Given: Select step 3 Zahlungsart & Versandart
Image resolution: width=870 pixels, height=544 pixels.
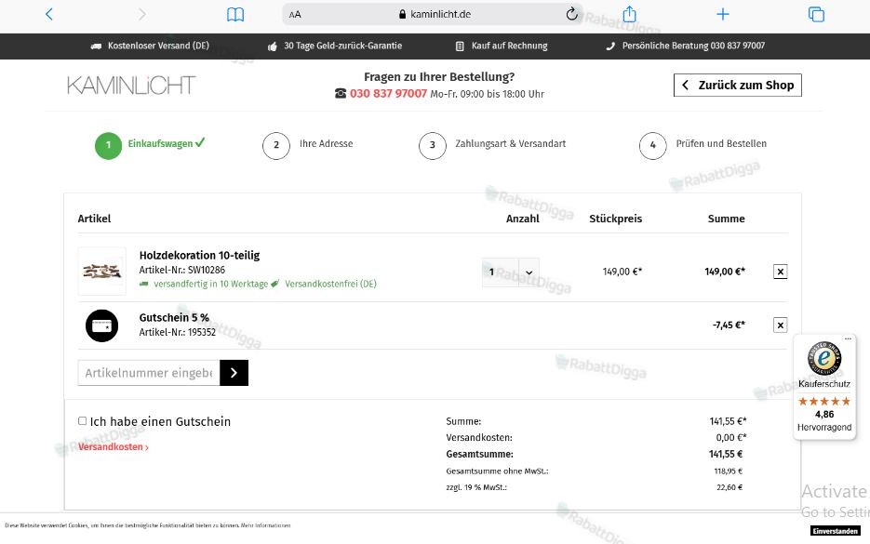Looking at the screenshot, I should [493, 145].
